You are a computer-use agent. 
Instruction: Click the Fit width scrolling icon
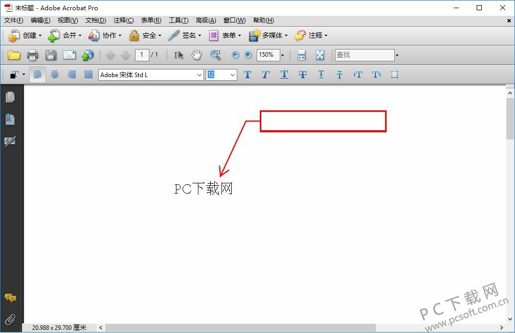(x=301, y=55)
